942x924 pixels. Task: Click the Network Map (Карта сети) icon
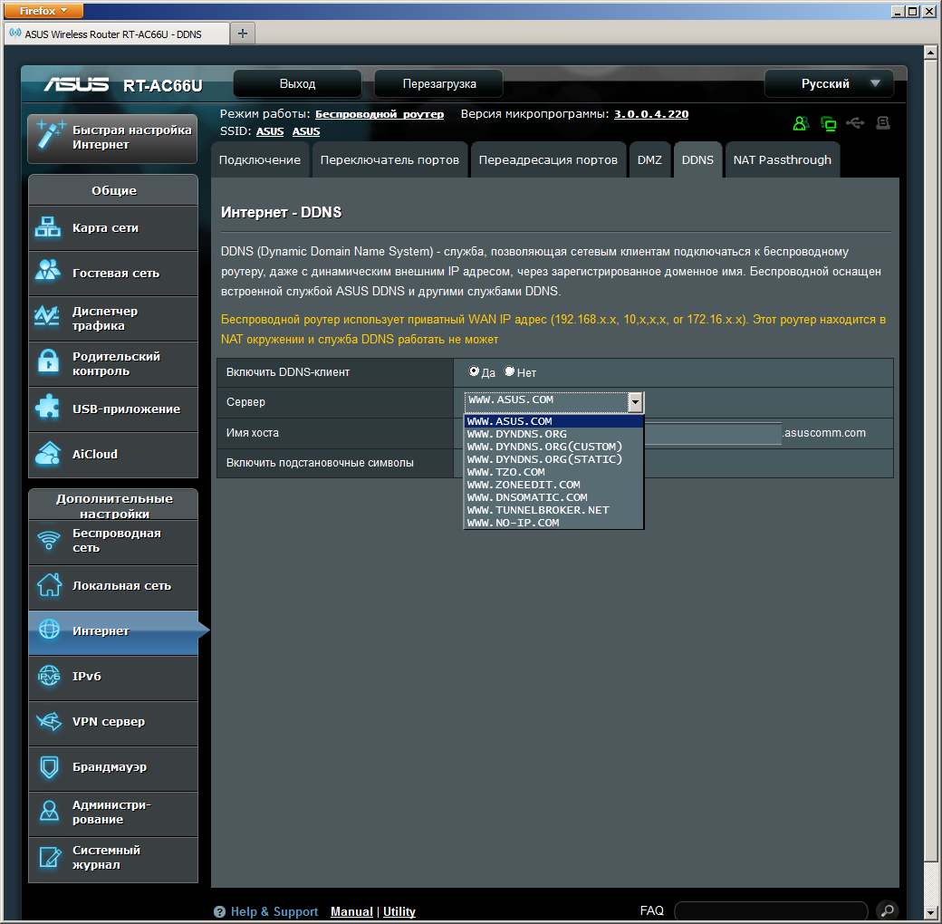click(47, 228)
